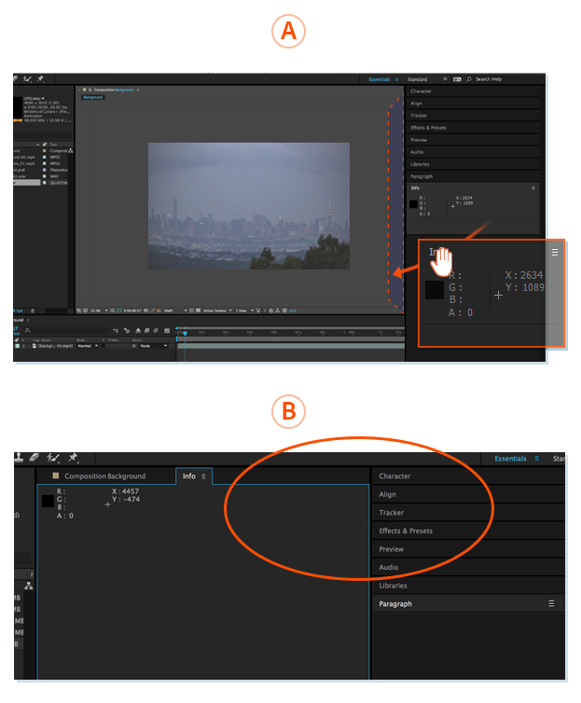This screenshot has height=703, width=581.
Task: Click the black color swatch in Info panel B
Action: [x=48, y=502]
